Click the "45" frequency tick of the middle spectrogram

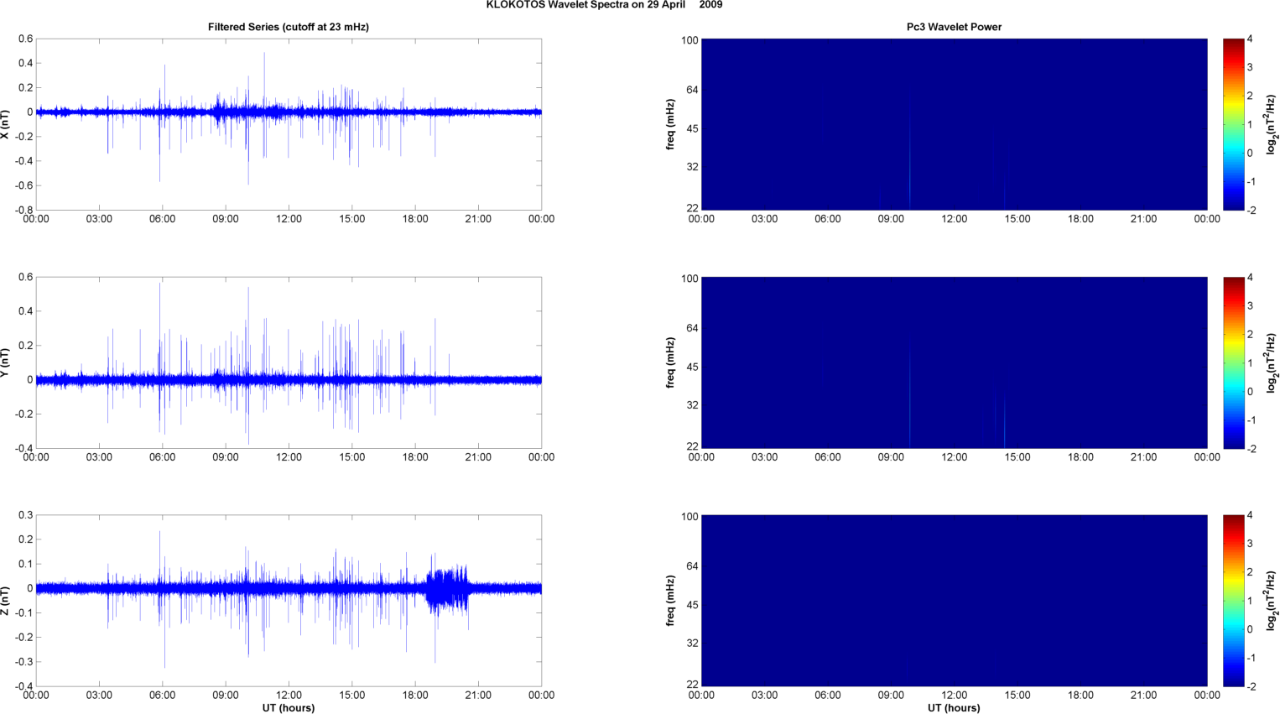(692, 367)
